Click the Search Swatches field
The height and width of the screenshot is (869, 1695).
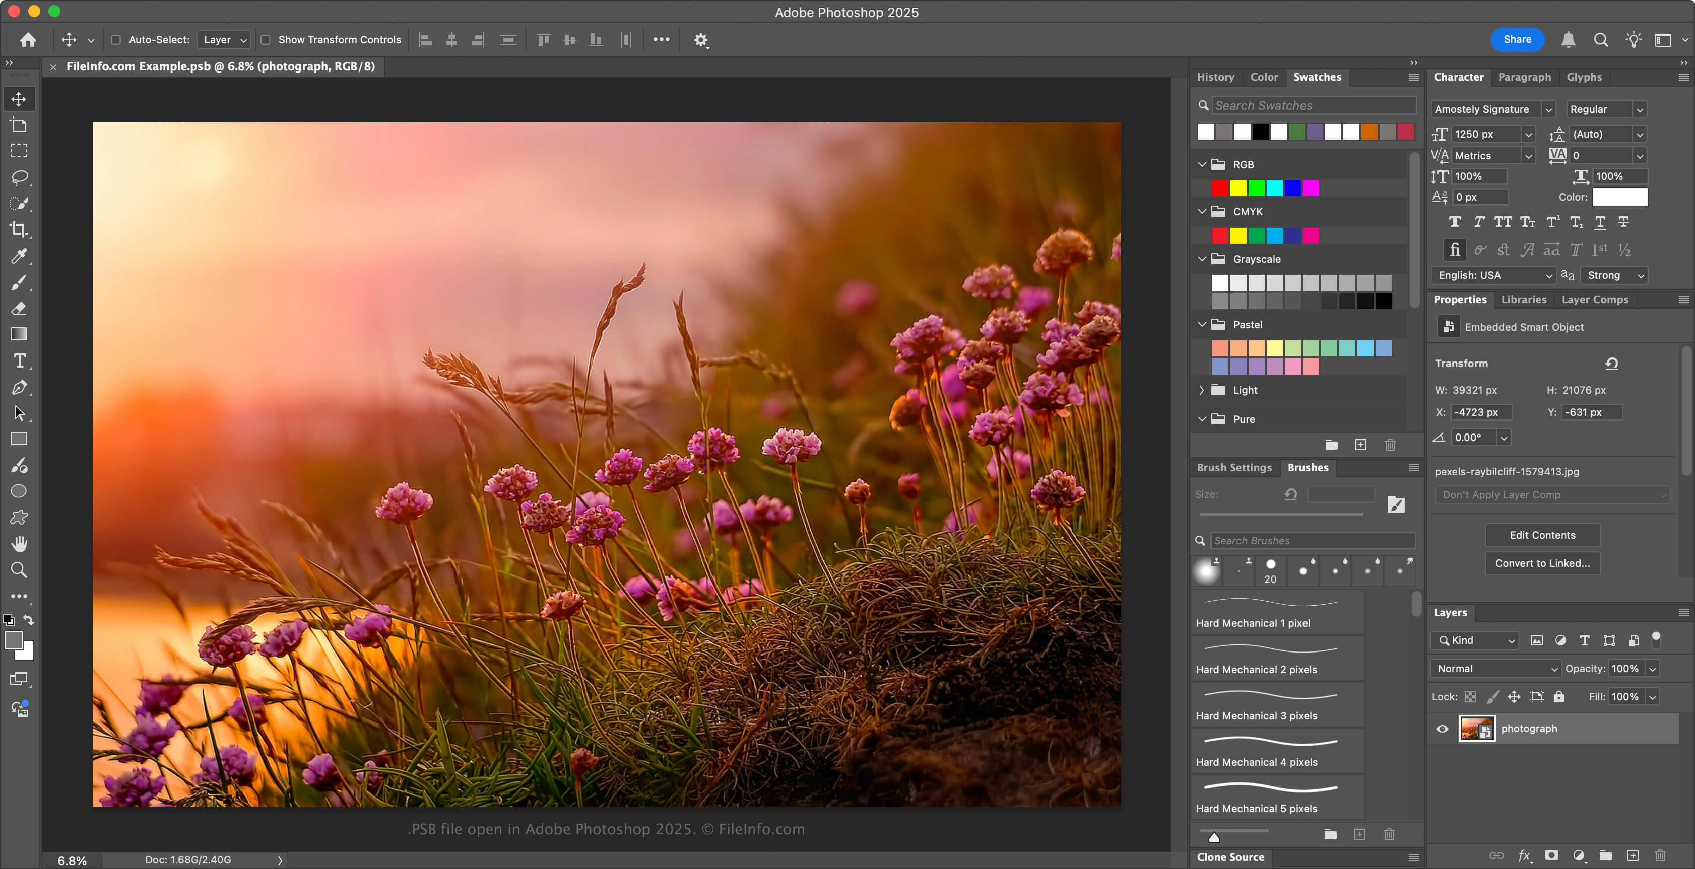click(1314, 105)
